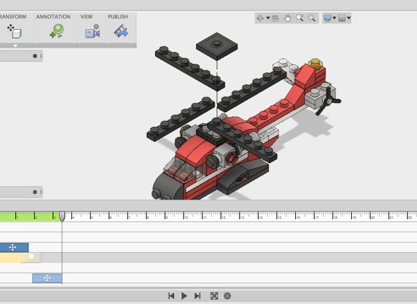The width and height of the screenshot is (417, 304).
Task: Jump to the storyboard end
Action: coord(197,296)
